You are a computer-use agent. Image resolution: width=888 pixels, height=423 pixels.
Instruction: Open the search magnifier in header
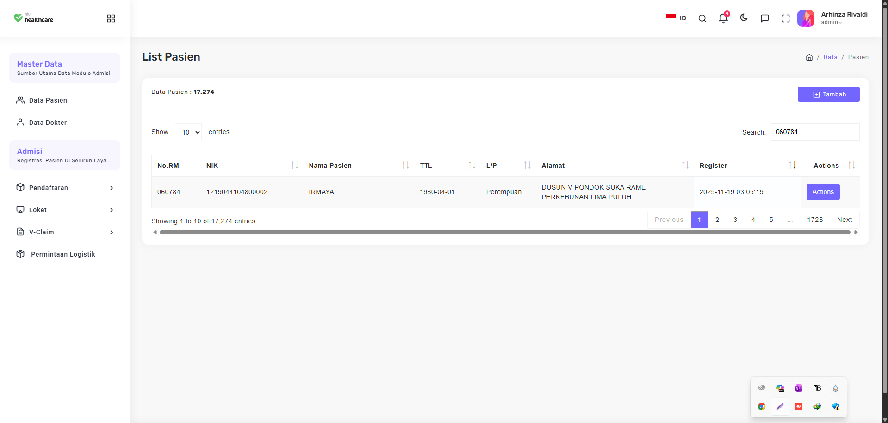(702, 18)
